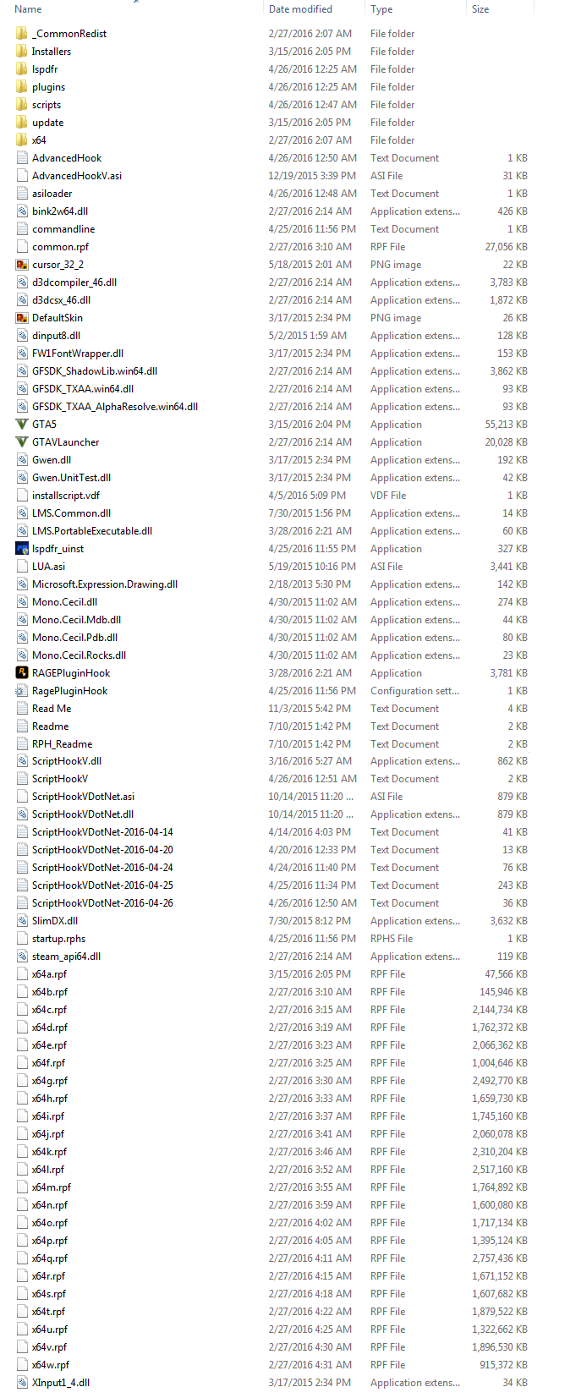
Task: Click the ScriptHookV.dll file icon
Action: point(22,761)
